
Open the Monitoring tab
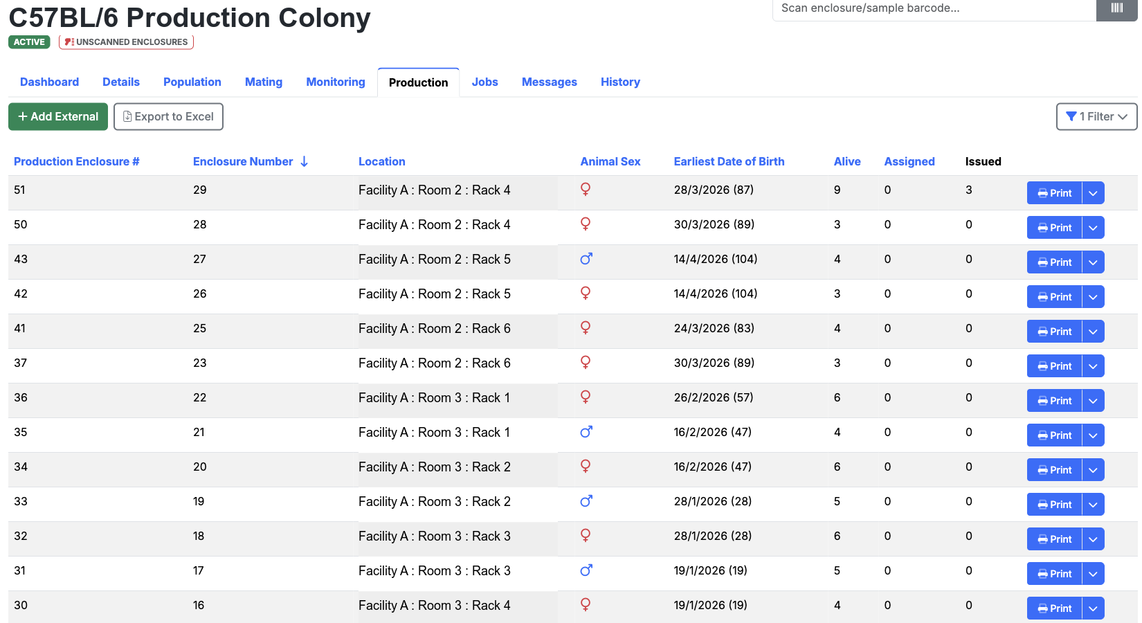336,82
